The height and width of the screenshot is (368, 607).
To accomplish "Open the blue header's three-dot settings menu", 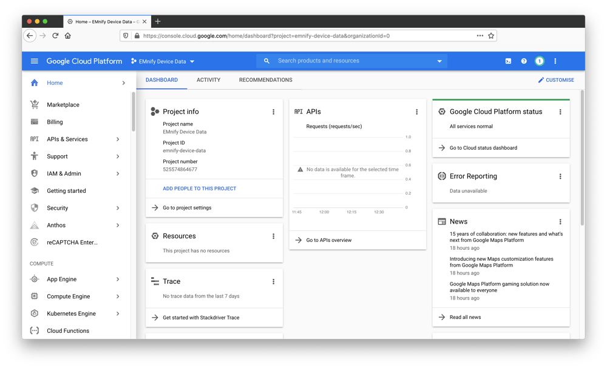I will [x=555, y=61].
